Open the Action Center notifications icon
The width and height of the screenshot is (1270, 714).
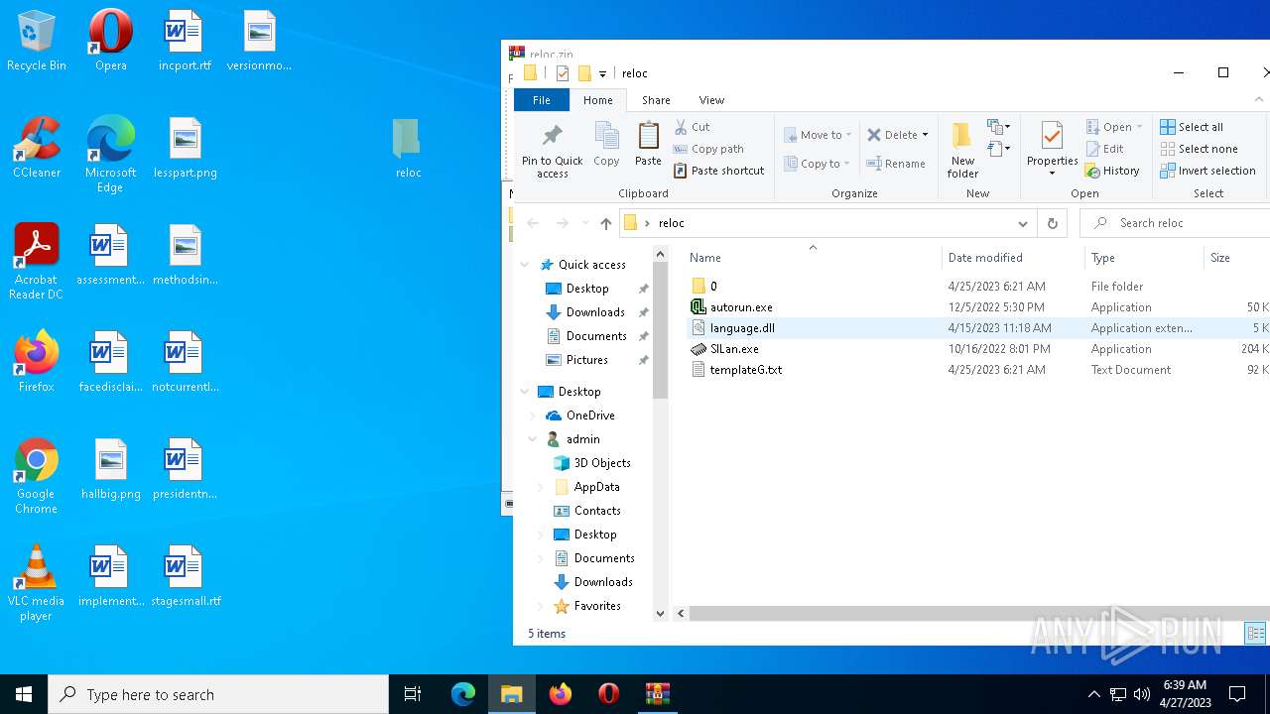1237,694
